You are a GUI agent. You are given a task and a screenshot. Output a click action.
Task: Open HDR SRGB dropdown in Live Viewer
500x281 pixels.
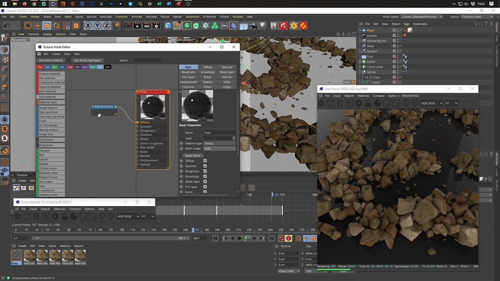pos(431,103)
